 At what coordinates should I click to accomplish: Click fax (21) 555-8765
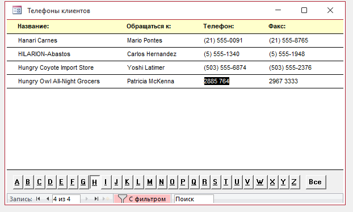288,40
